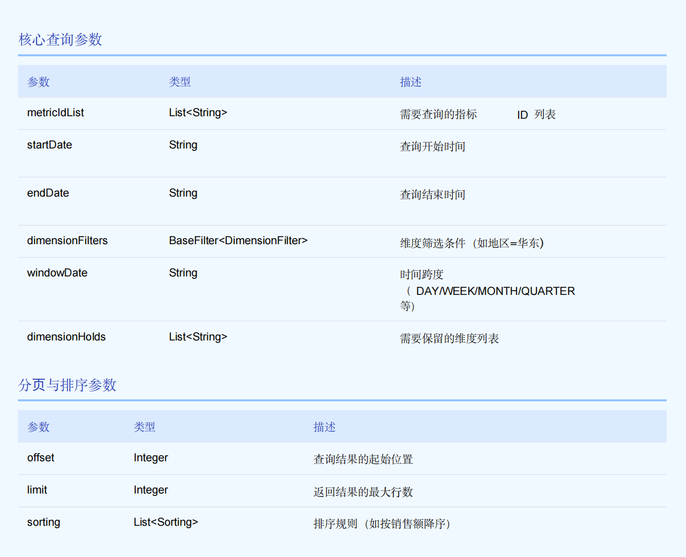
Task: Click the dimensionFilters parameter cell
Action: 67,241
